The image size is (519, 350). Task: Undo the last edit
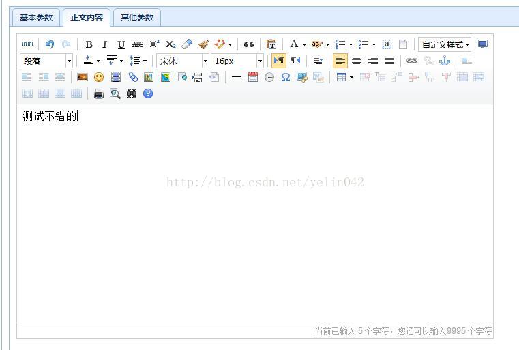point(50,44)
